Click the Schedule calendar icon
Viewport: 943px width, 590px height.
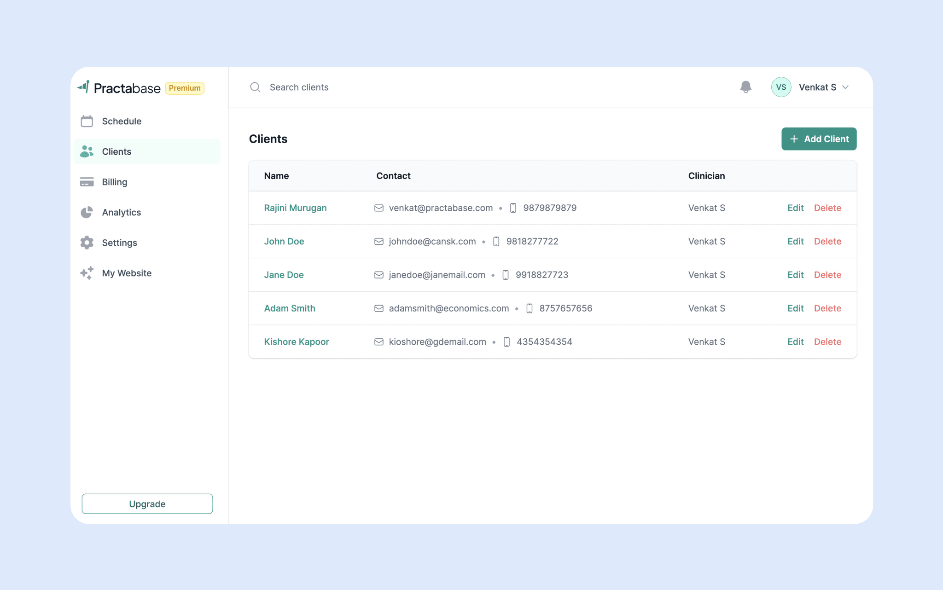[87, 121]
